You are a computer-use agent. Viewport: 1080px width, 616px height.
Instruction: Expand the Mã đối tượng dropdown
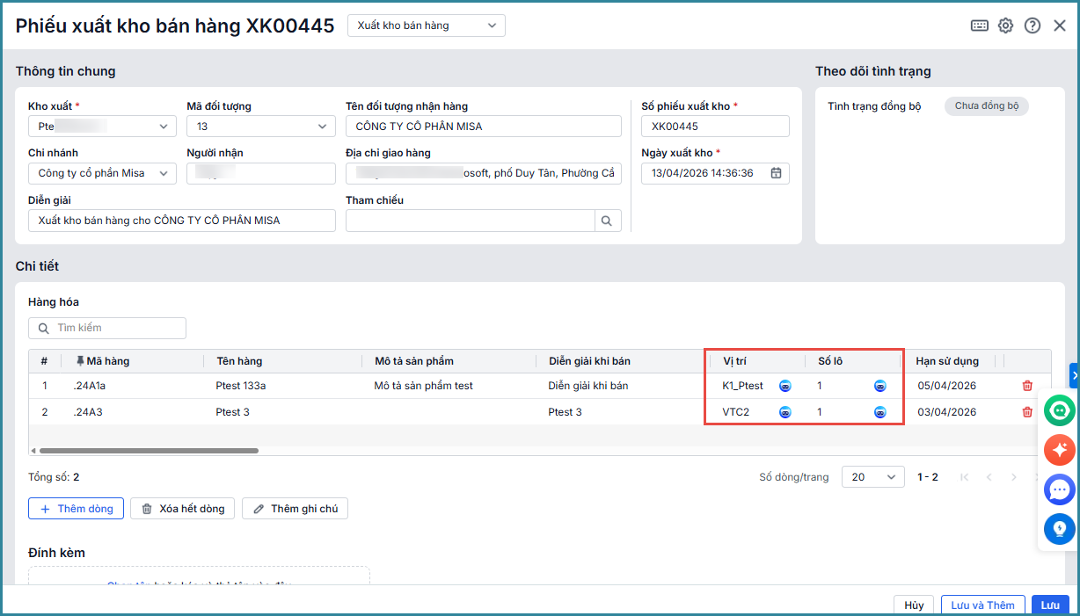322,127
